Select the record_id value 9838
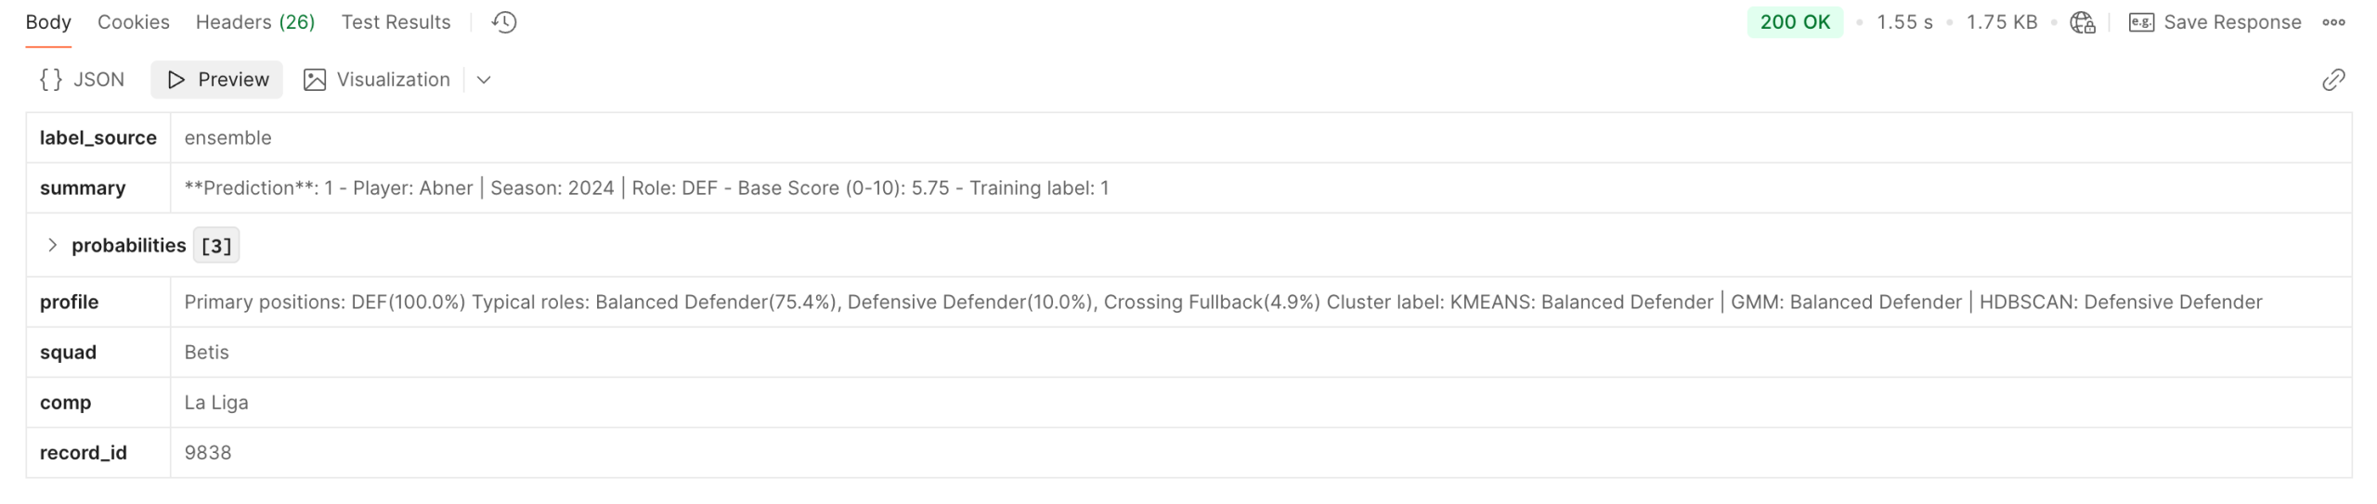The image size is (2377, 504). [208, 453]
